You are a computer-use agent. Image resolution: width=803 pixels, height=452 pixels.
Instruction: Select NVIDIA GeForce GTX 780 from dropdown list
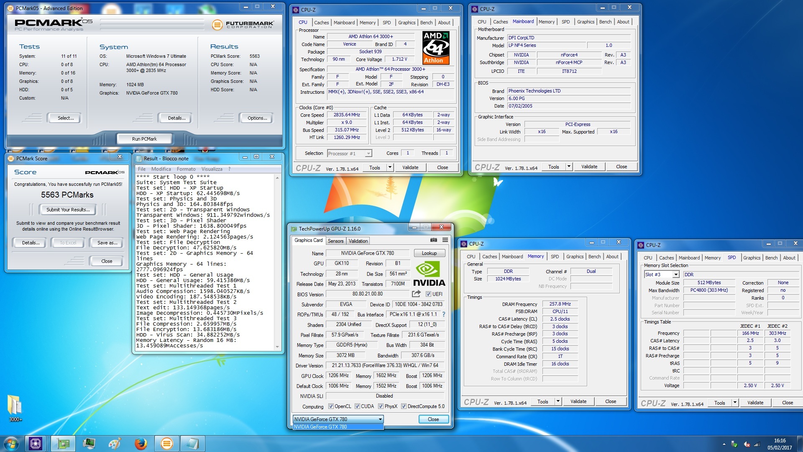338,427
